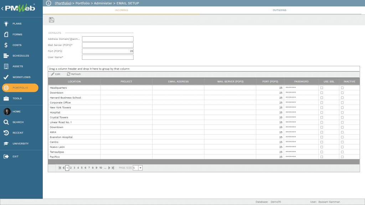Open Forms document icon

coord(6,35)
